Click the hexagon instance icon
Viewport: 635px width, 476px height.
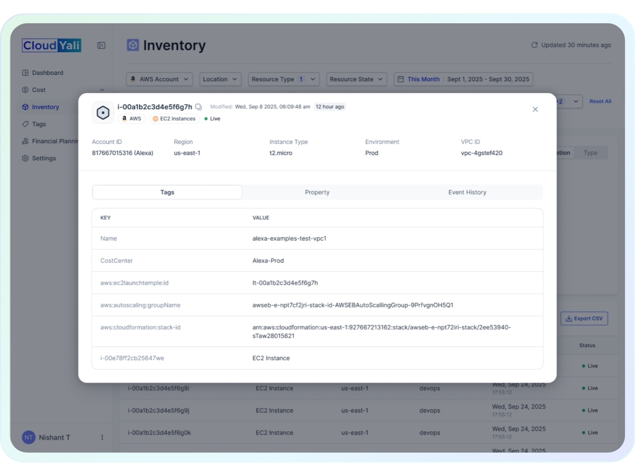coord(103,113)
